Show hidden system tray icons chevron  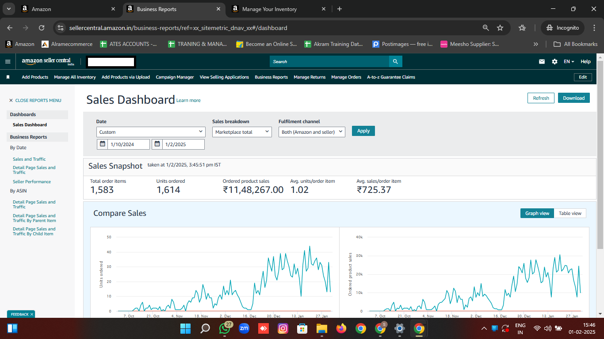coord(484,328)
